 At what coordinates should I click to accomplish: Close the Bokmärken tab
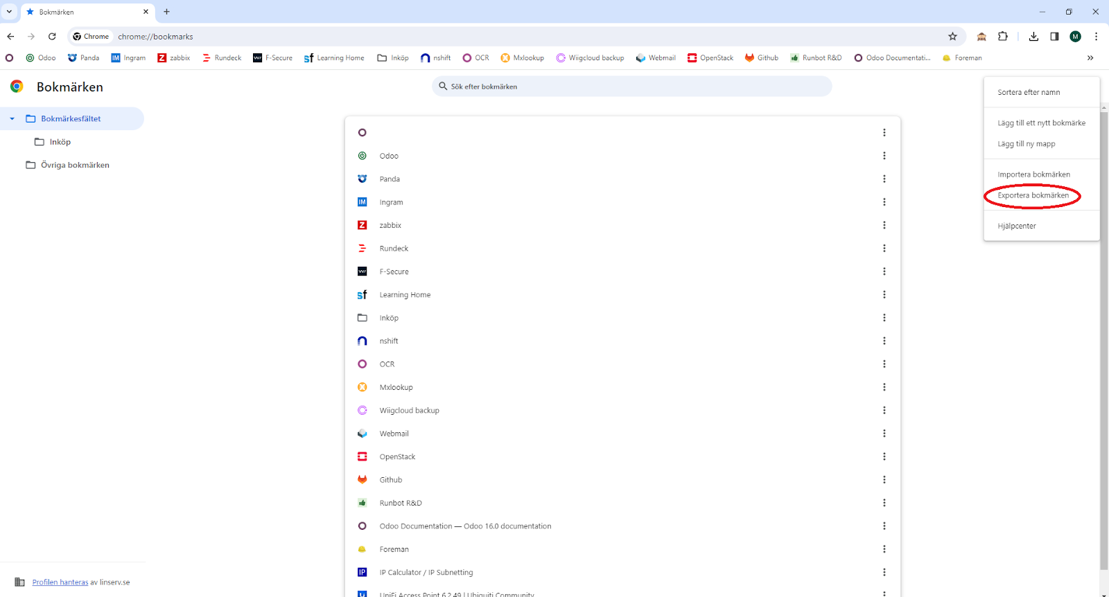click(x=146, y=12)
